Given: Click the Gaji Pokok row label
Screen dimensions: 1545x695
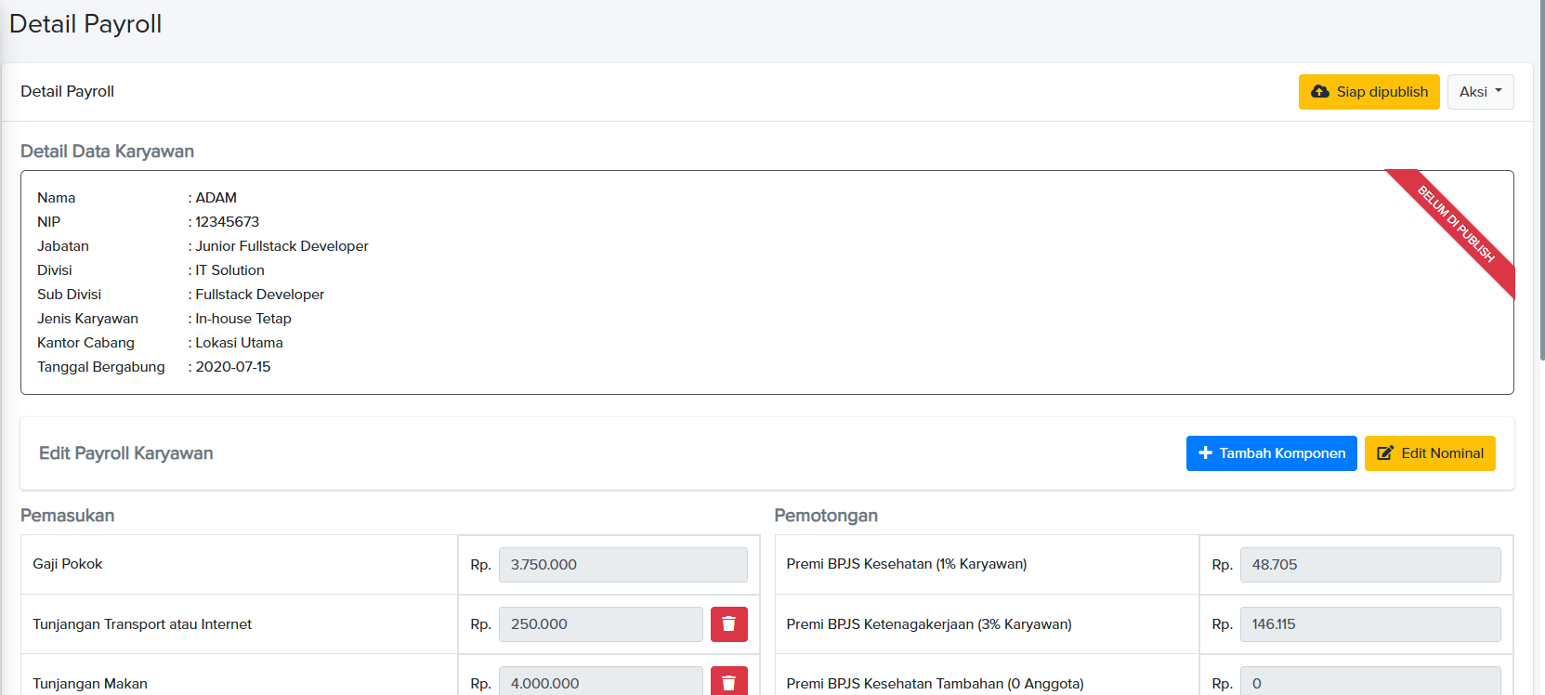Looking at the screenshot, I should (x=68, y=564).
